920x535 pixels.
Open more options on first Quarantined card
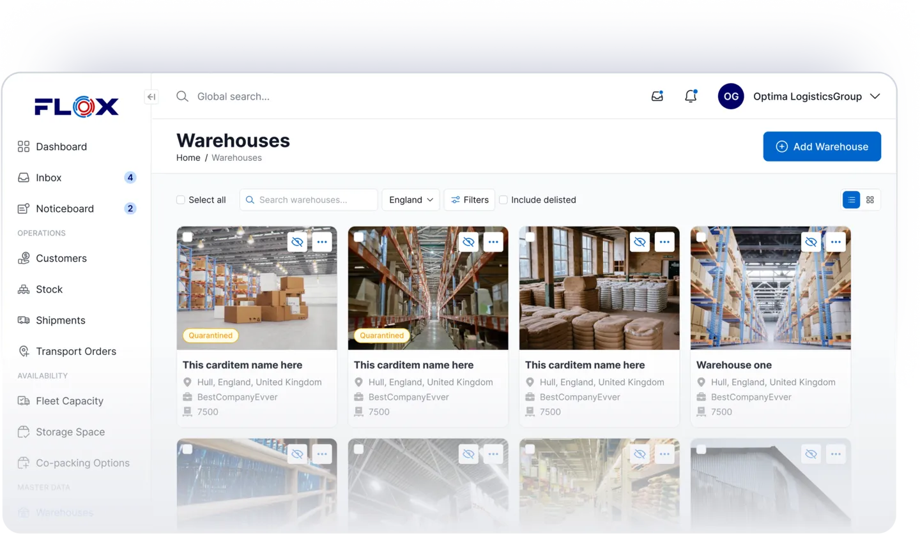pos(322,242)
